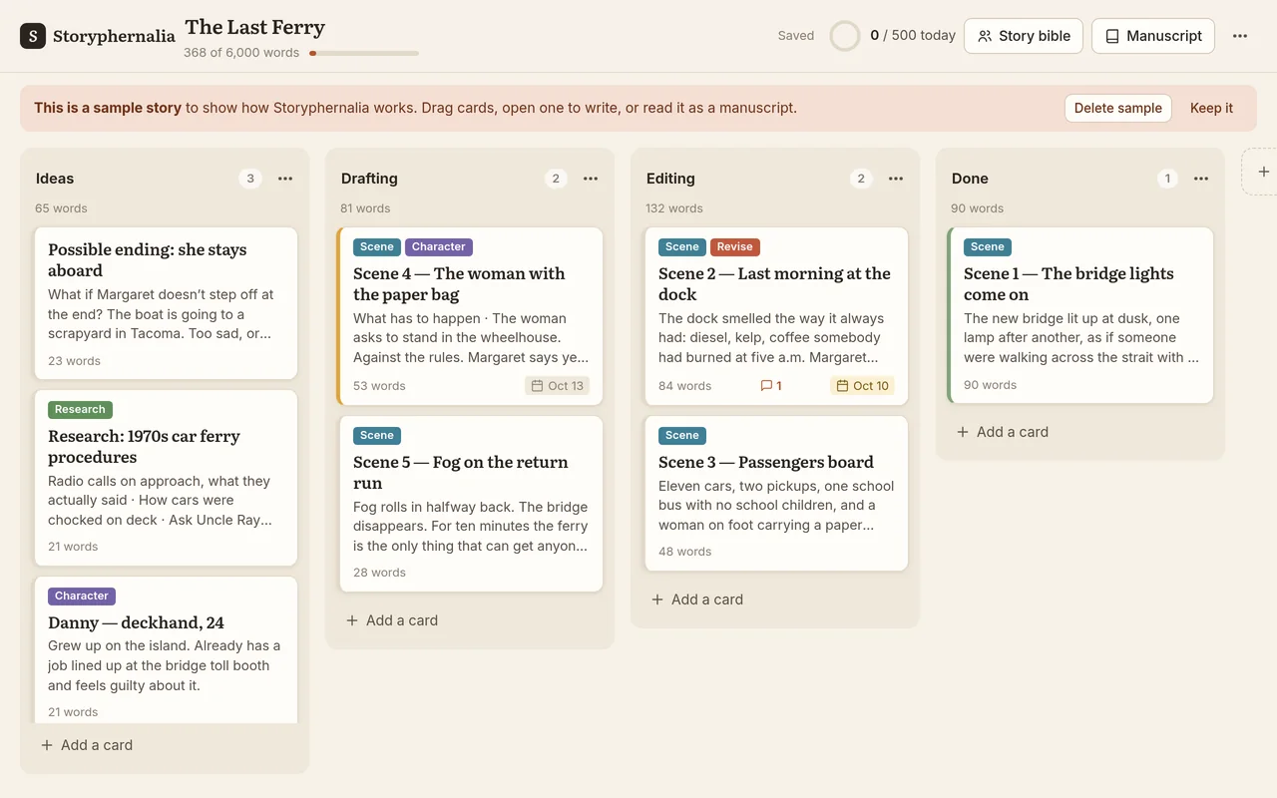The height and width of the screenshot is (798, 1277).
Task: Click the '65 words' Ideas column total
Action: pyautogui.click(x=61, y=208)
